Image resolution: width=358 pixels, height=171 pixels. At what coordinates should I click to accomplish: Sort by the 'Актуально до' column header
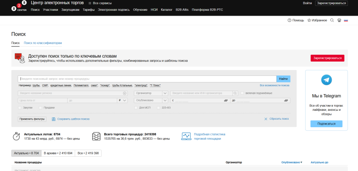pos(320,163)
